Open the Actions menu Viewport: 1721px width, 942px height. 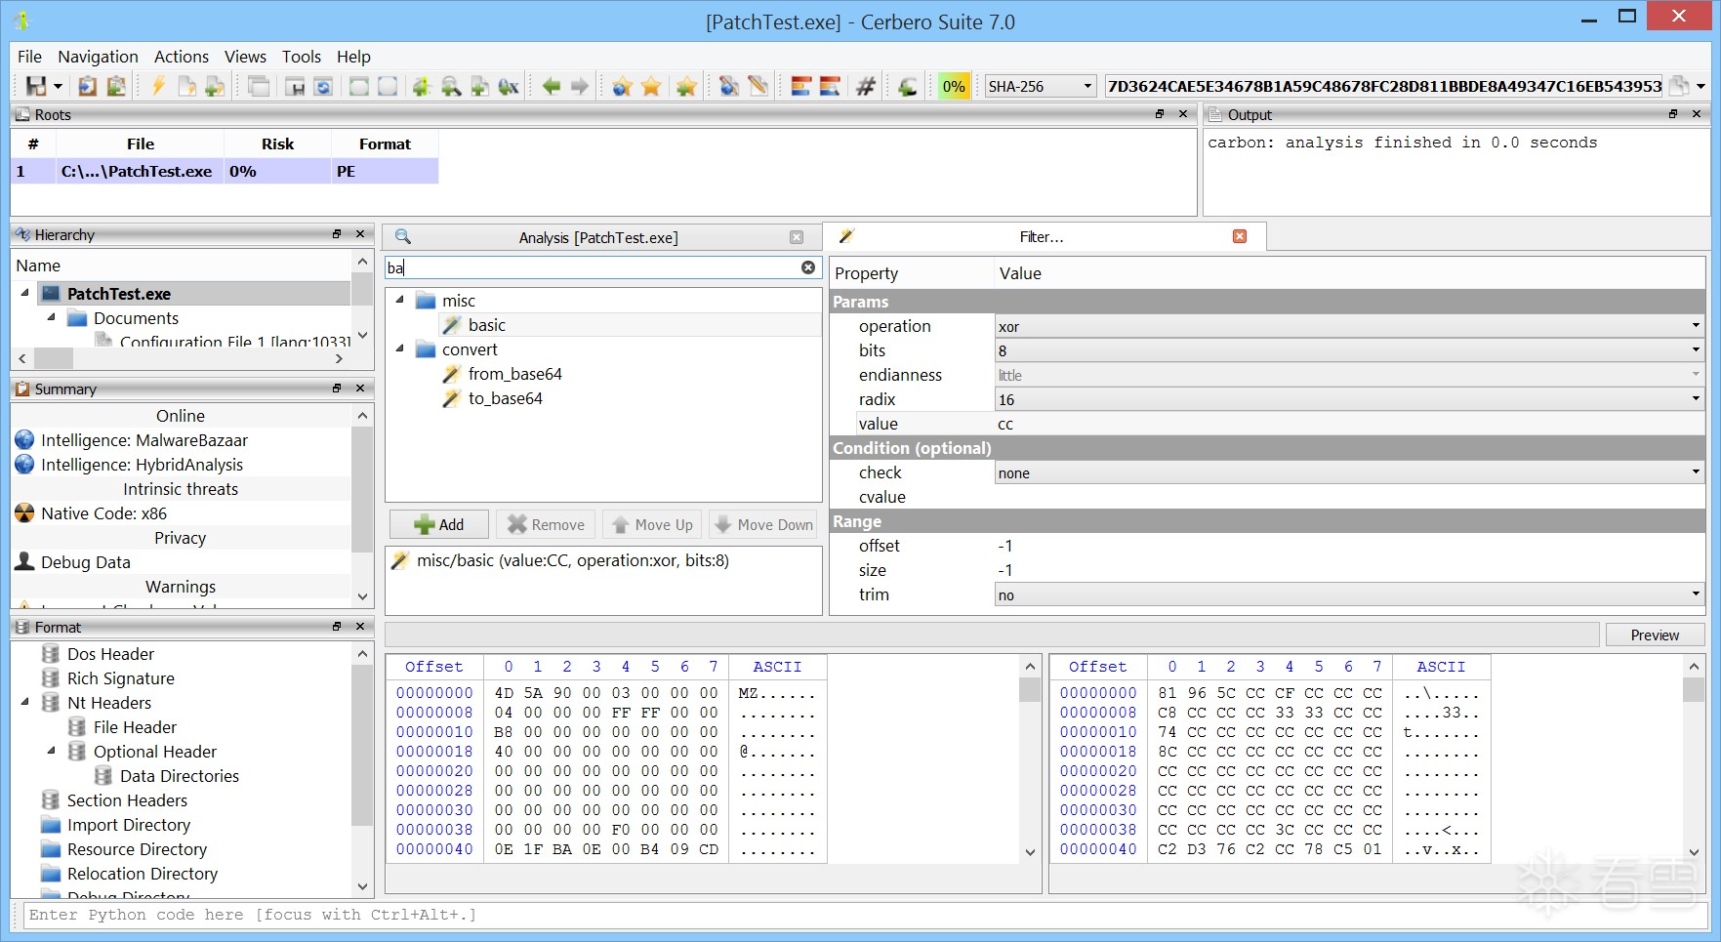(181, 57)
